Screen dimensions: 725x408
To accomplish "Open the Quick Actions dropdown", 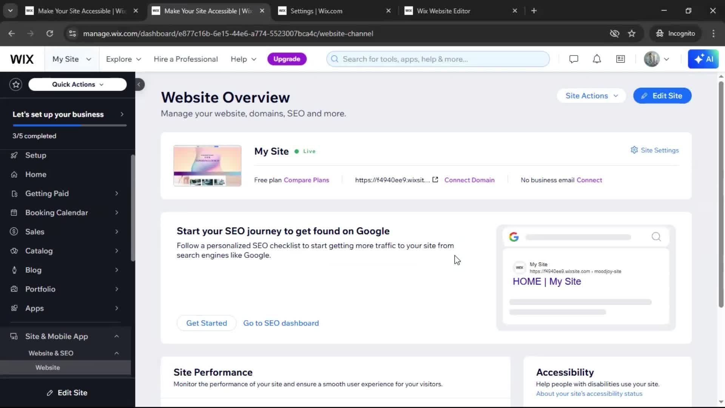I will point(77,84).
